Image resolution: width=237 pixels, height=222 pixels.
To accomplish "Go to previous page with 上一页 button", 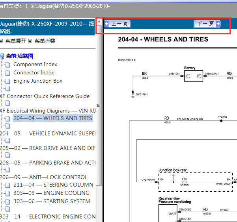I will click(x=118, y=24).
